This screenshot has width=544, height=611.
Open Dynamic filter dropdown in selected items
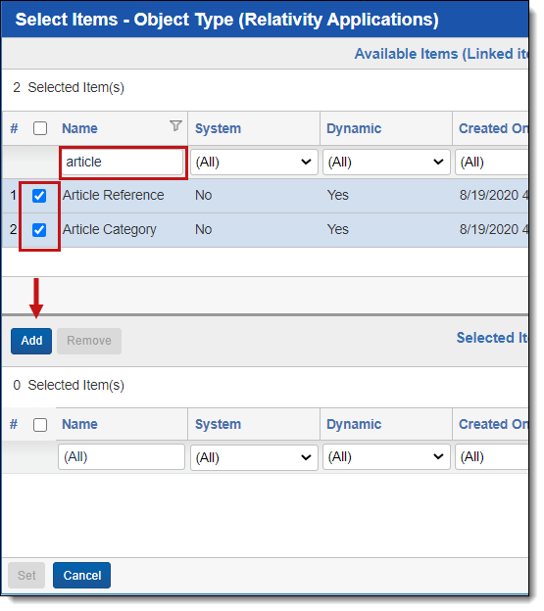[x=386, y=457]
